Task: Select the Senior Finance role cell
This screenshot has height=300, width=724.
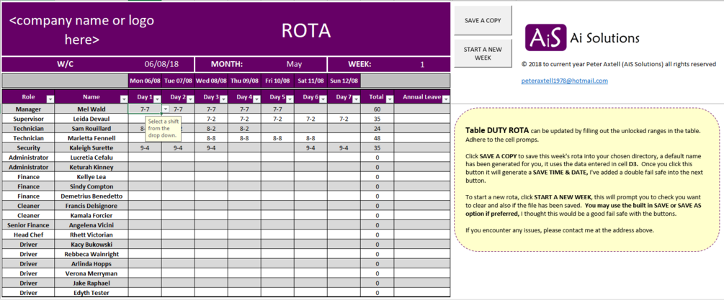Action: coord(28,225)
